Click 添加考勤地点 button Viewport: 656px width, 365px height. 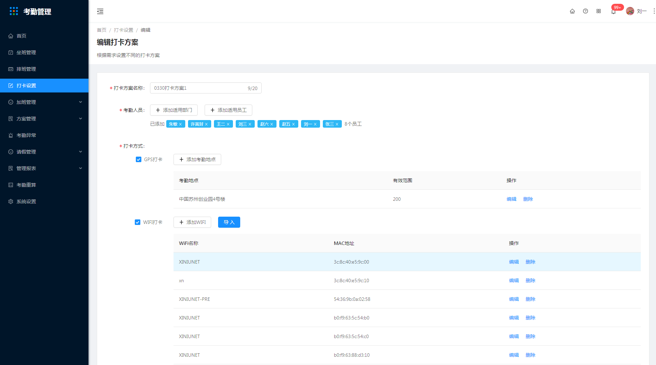[197, 159]
